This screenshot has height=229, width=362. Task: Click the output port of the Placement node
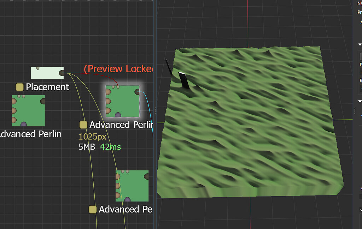[x=61, y=73]
